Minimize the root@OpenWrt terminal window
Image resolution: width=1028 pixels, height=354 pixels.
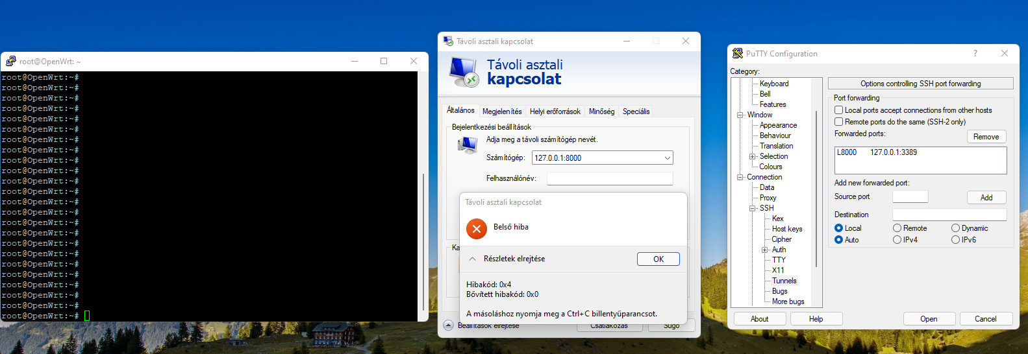(355, 61)
